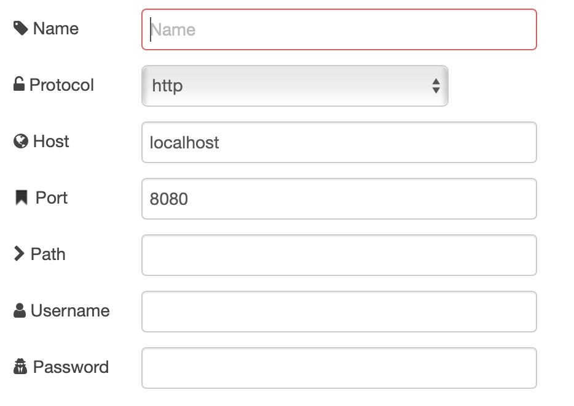The height and width of the screenshot is (406, 574).
Task: Click the empty Path input box
Action: tap(339, 255)
